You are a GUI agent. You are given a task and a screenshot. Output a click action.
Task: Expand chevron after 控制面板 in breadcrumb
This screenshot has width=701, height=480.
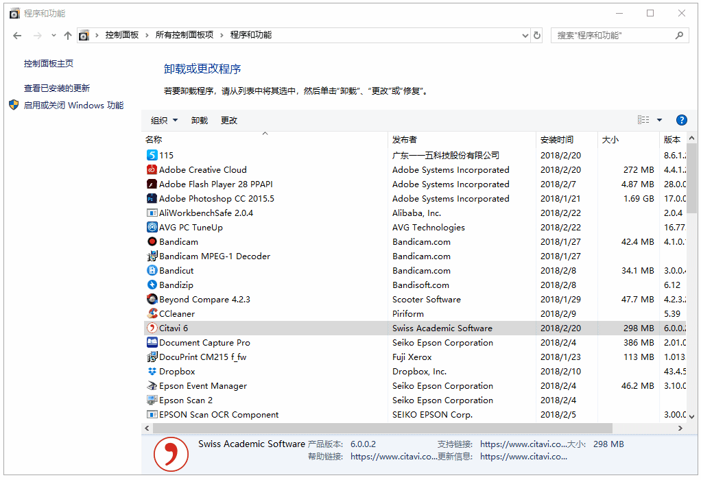click(x=147, y=35)
